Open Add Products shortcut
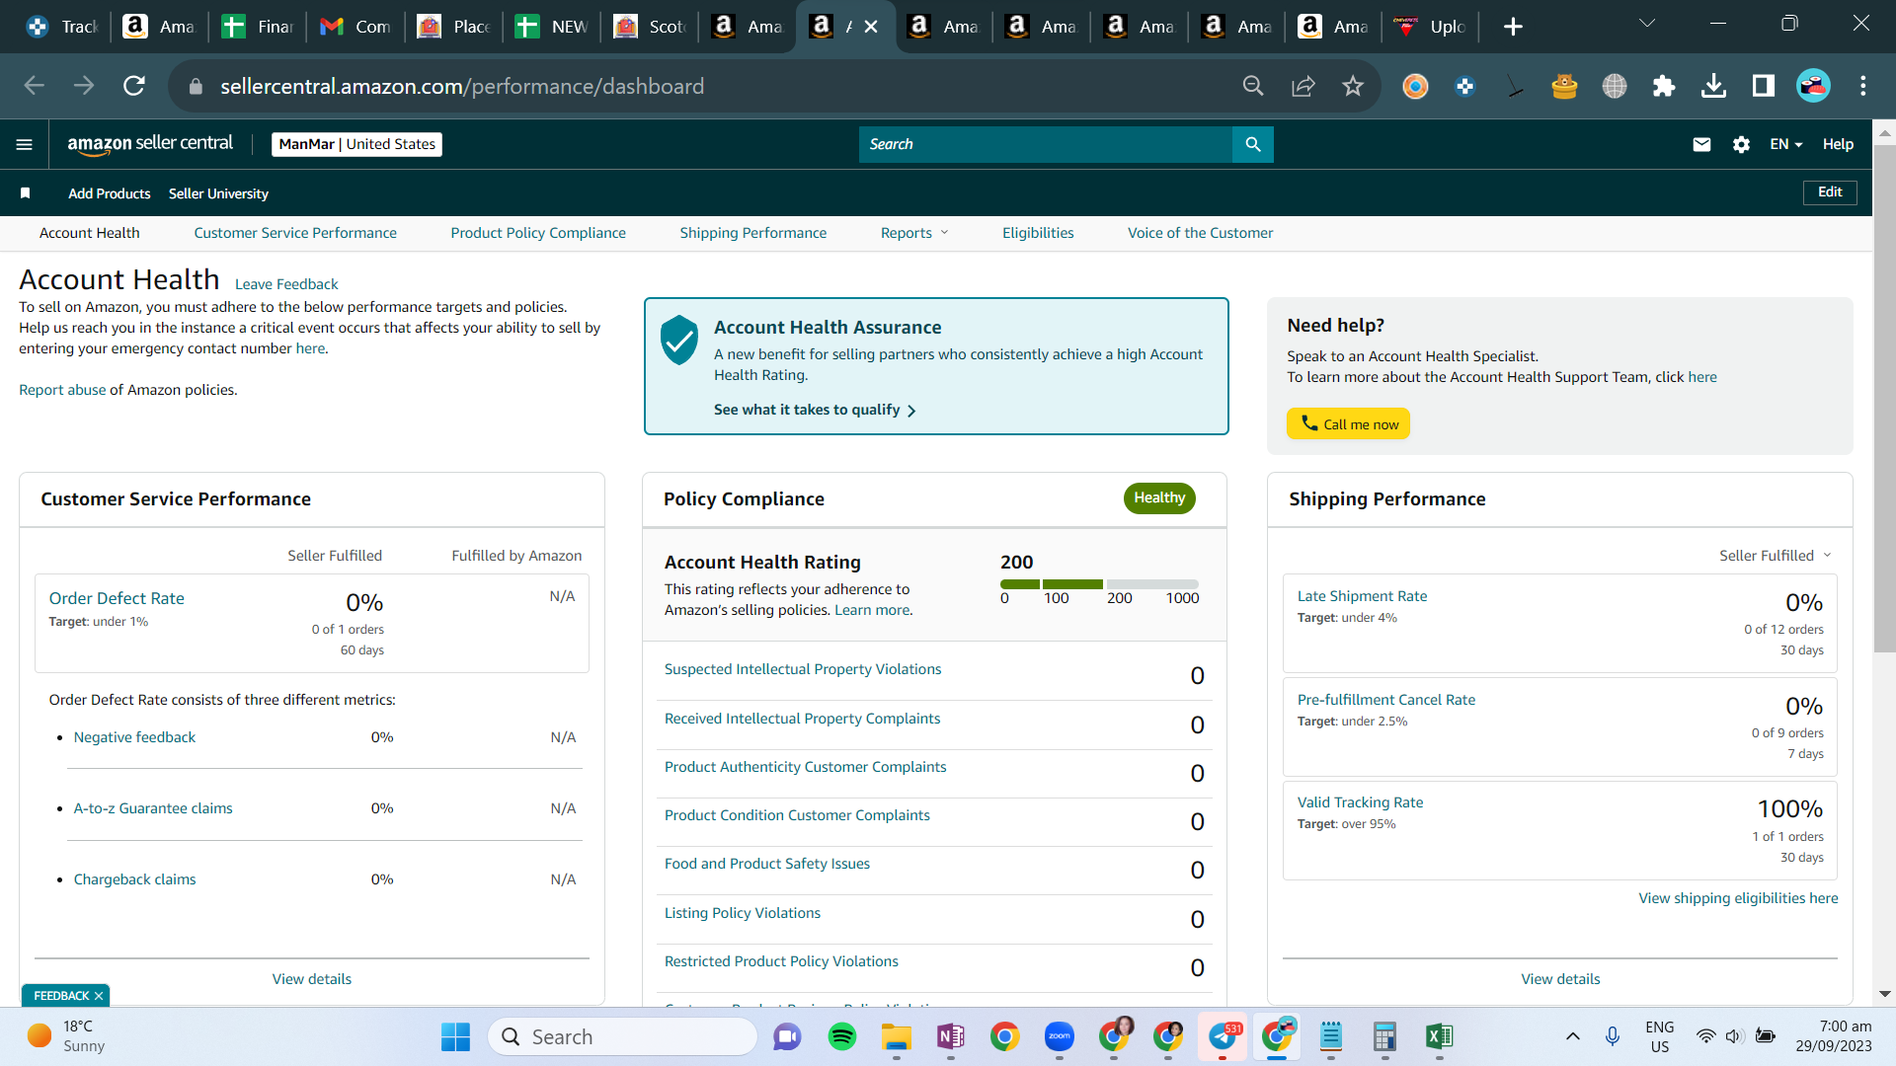Viewport: 1896px width, 1066px height. coord(110,193)
